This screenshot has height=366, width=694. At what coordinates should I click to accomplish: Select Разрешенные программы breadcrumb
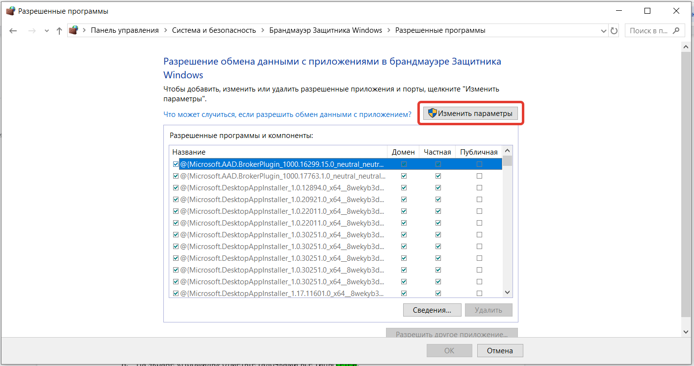tap(440, 30)
